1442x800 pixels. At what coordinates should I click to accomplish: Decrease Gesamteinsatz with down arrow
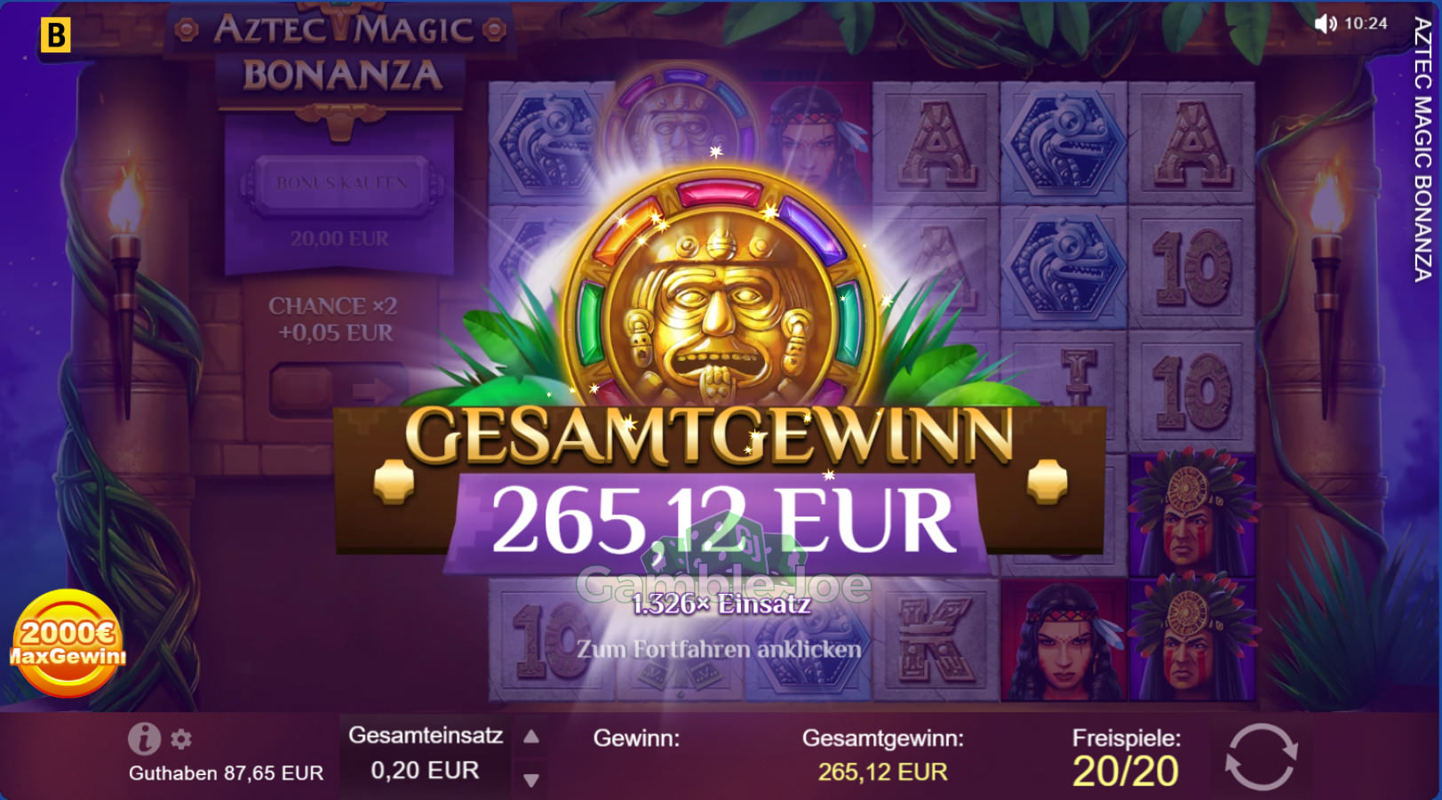531,780
